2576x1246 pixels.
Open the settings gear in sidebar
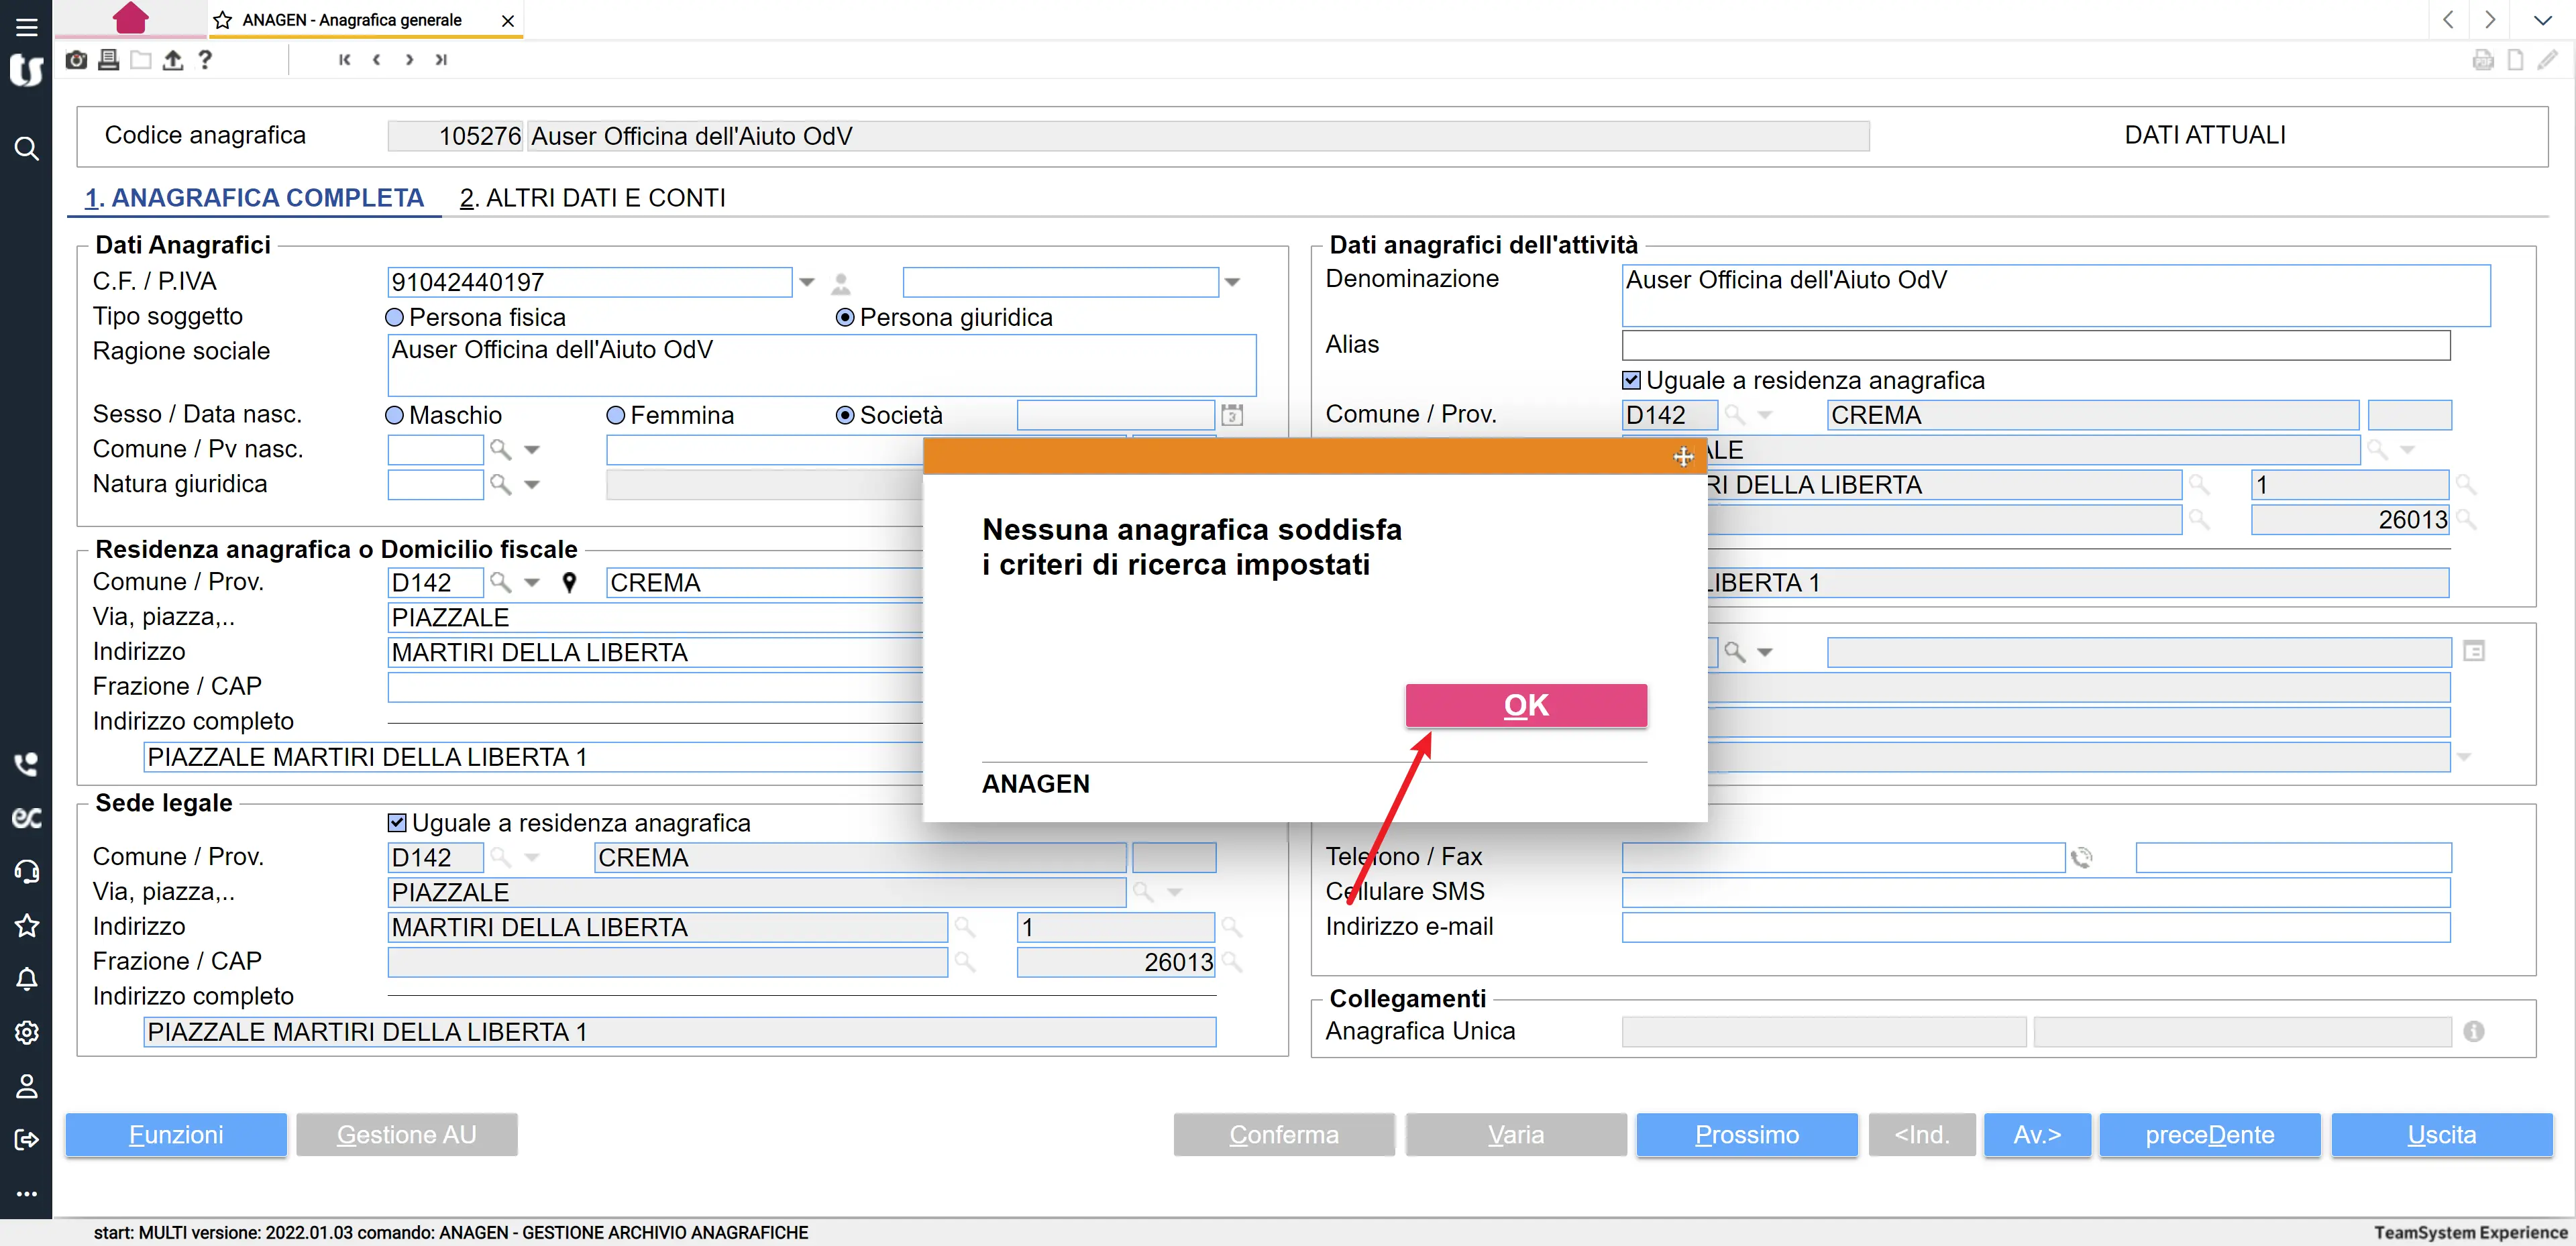pos(26,1032)
